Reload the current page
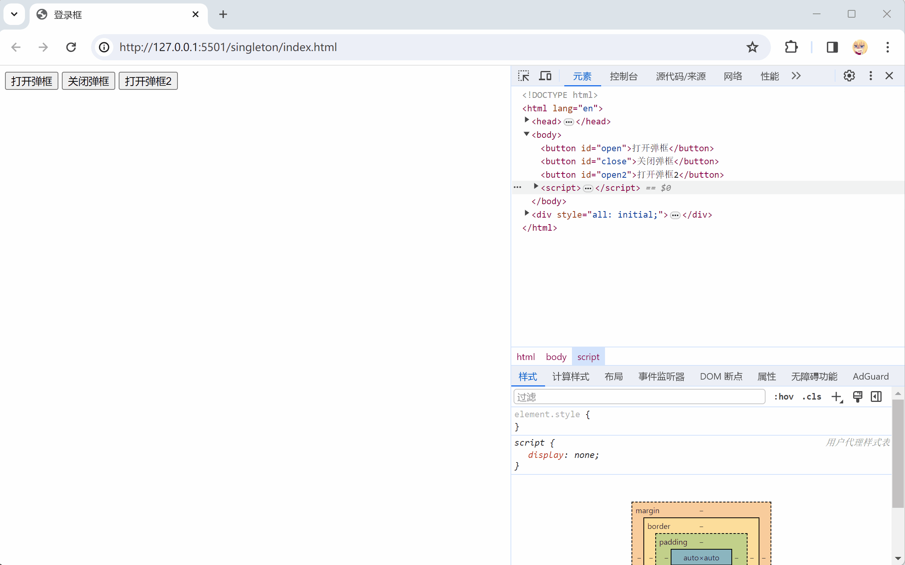The width and height of the screenshot is (905, 565). tap(71, 47)
